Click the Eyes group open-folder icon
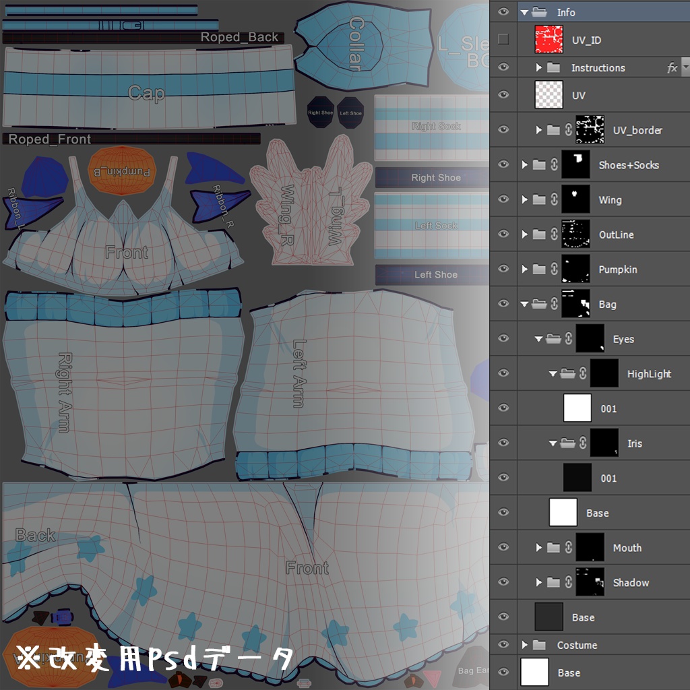 [x=553, y=338]
